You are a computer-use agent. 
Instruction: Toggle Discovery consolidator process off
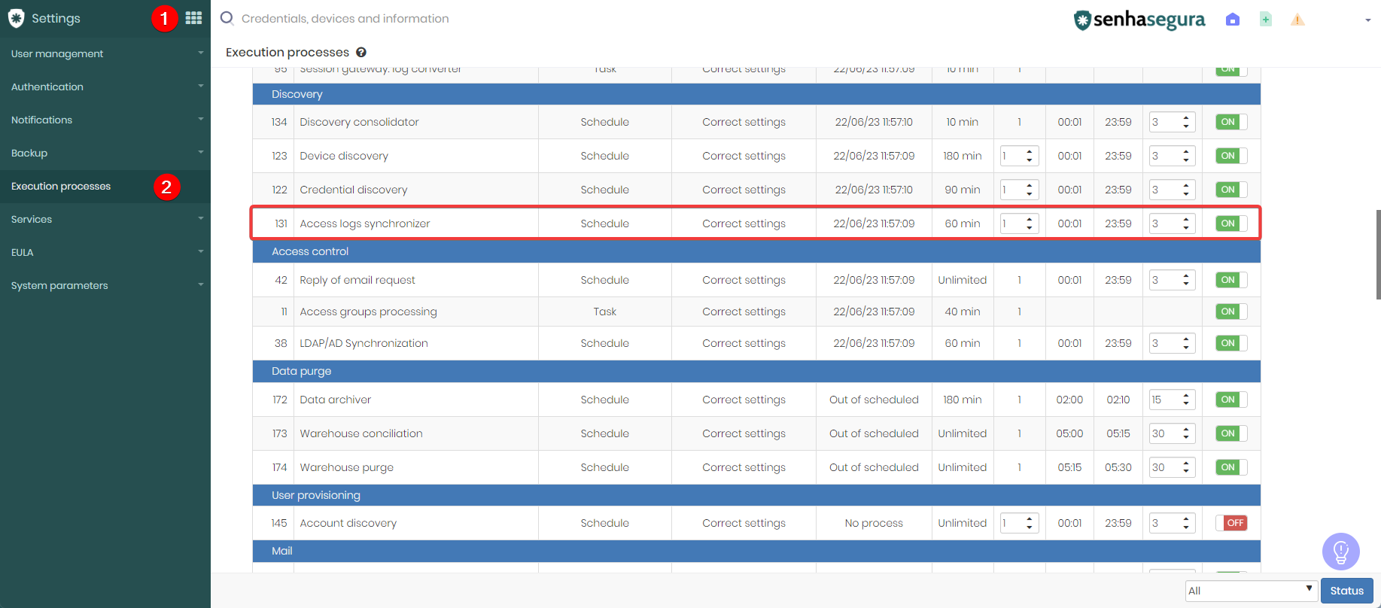pos(1231,122)
